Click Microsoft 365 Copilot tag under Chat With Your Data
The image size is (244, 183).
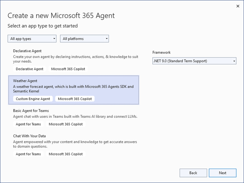(x=66, y=154)
